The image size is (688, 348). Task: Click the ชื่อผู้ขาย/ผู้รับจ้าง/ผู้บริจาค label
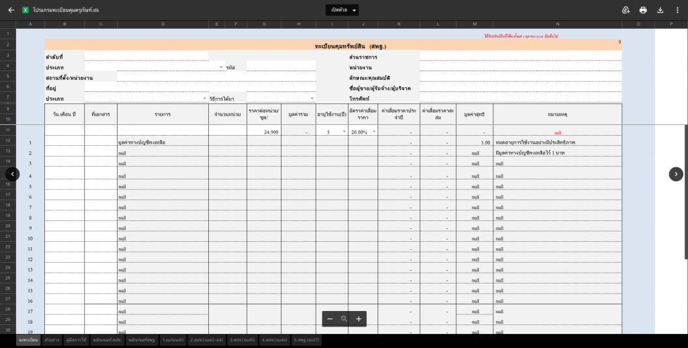[380, 88]
